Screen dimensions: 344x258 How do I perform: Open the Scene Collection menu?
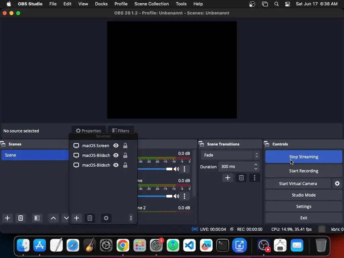(x=152, y=4)
